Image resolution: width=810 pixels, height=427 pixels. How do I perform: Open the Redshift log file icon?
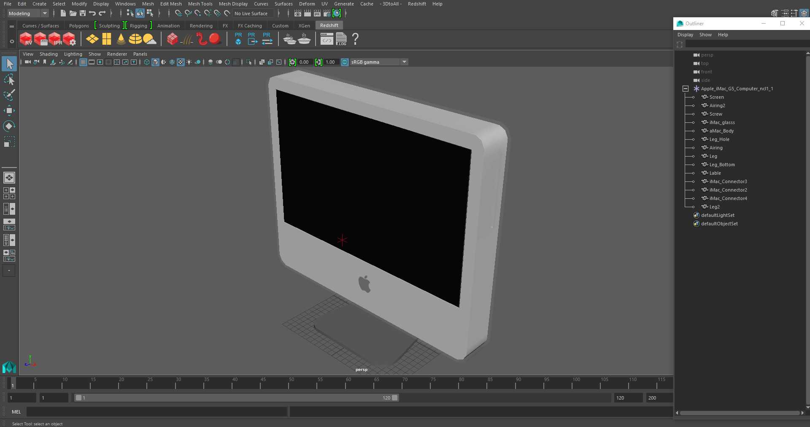pos(341,39)
